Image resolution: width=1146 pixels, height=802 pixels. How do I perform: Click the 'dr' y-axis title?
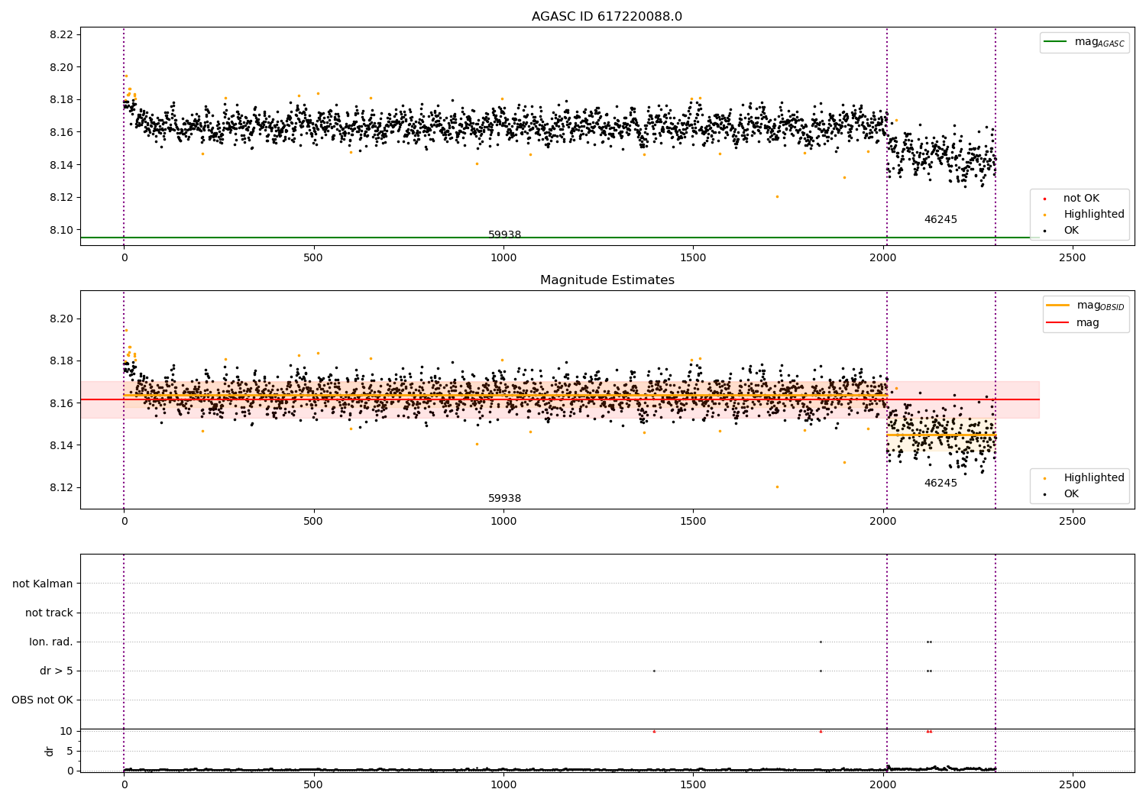[x=49, y=751]
